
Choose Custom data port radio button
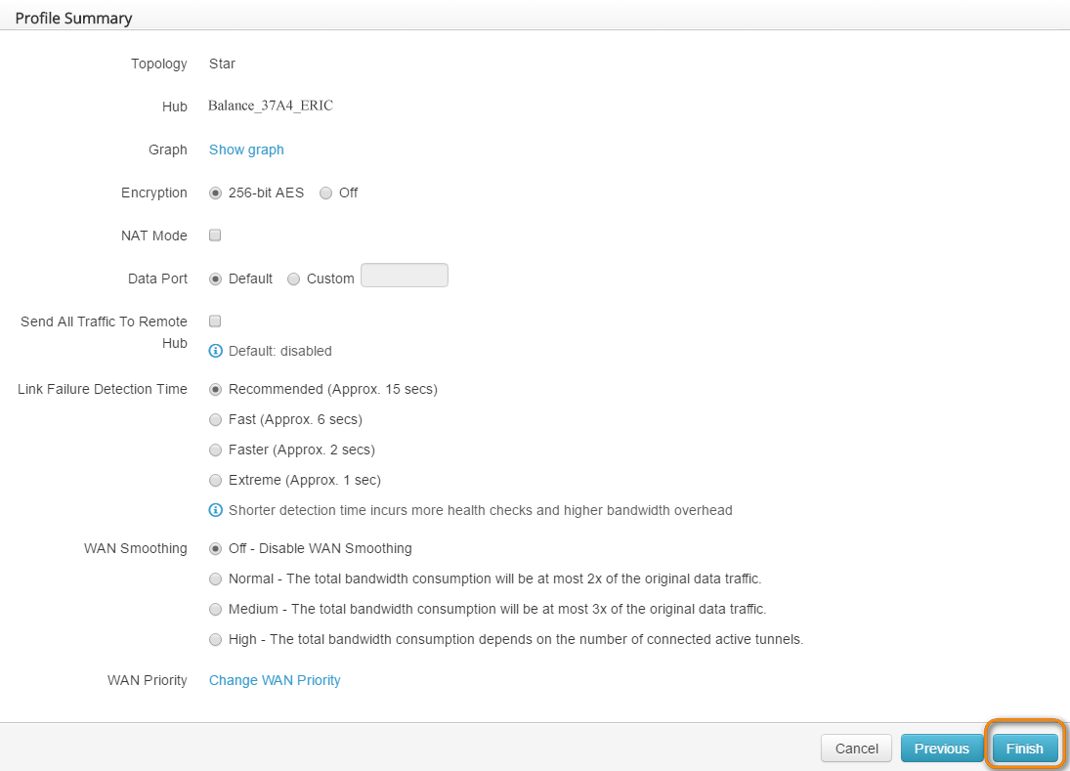click(294, 278)
